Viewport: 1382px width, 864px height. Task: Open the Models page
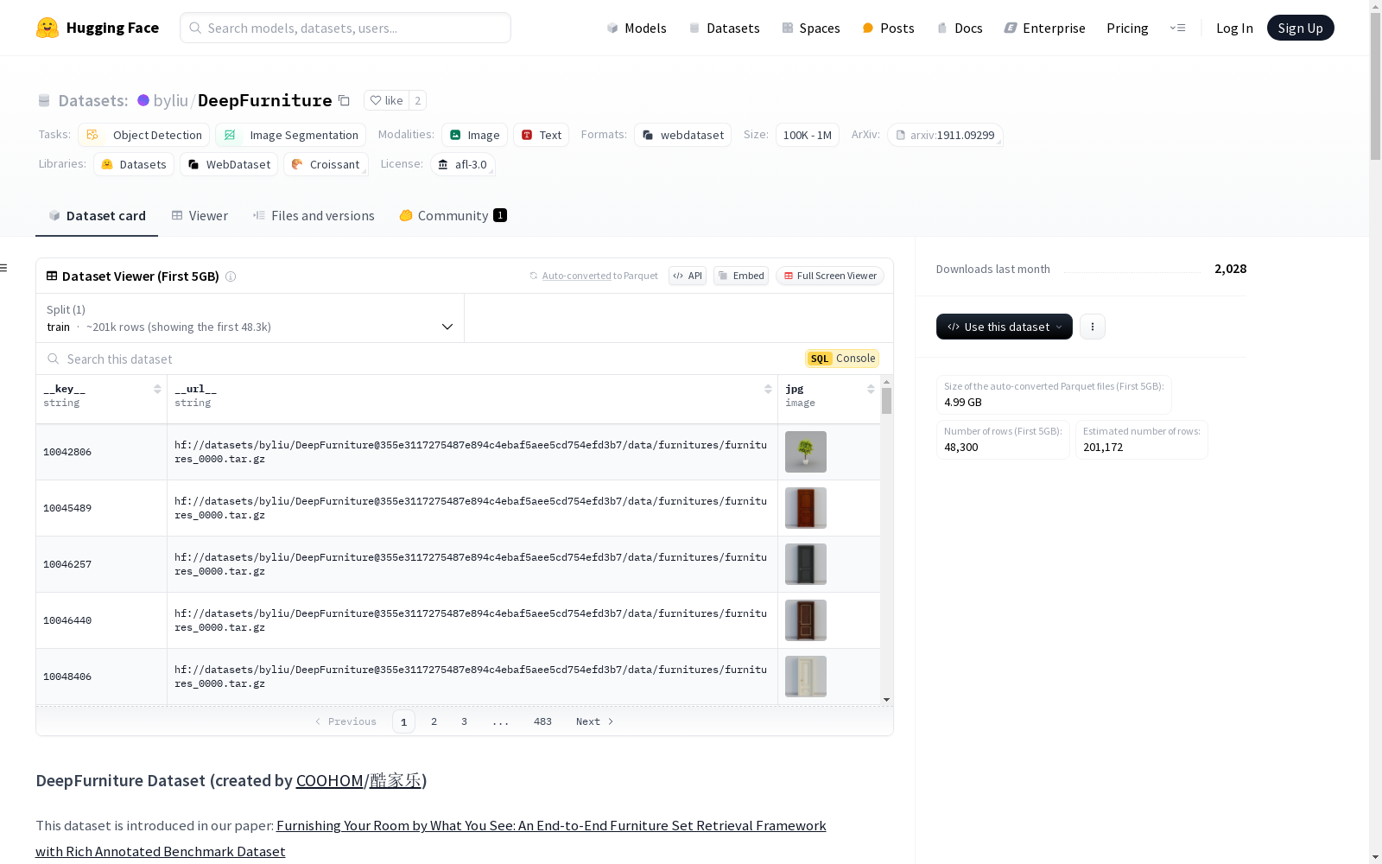[x=637, y=28]
